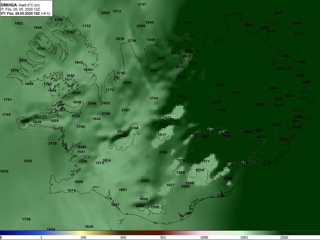Click the map value 2476
The height and width of the screenshot is (240, 320).
click(x=216, y=102)
